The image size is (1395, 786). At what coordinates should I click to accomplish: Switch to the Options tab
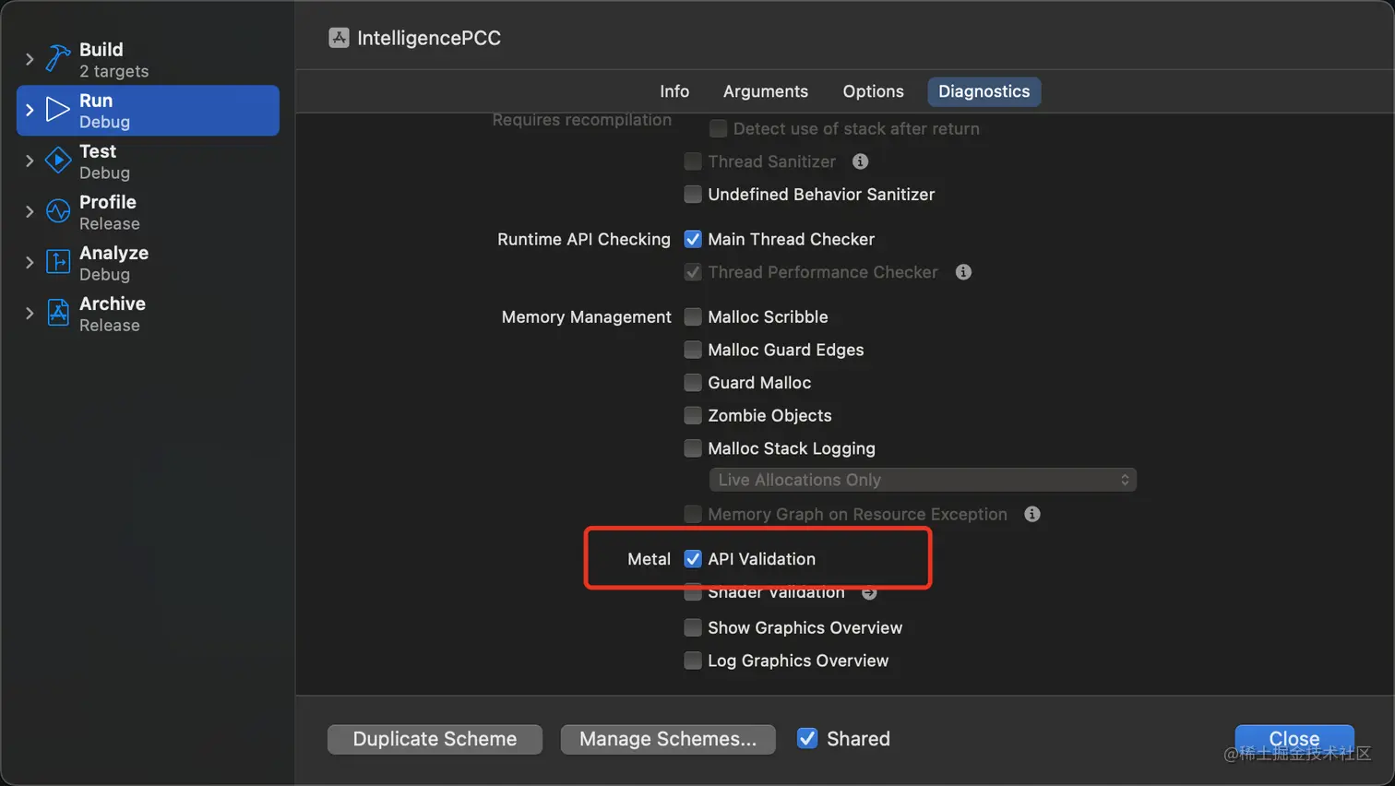coord(873,91)
